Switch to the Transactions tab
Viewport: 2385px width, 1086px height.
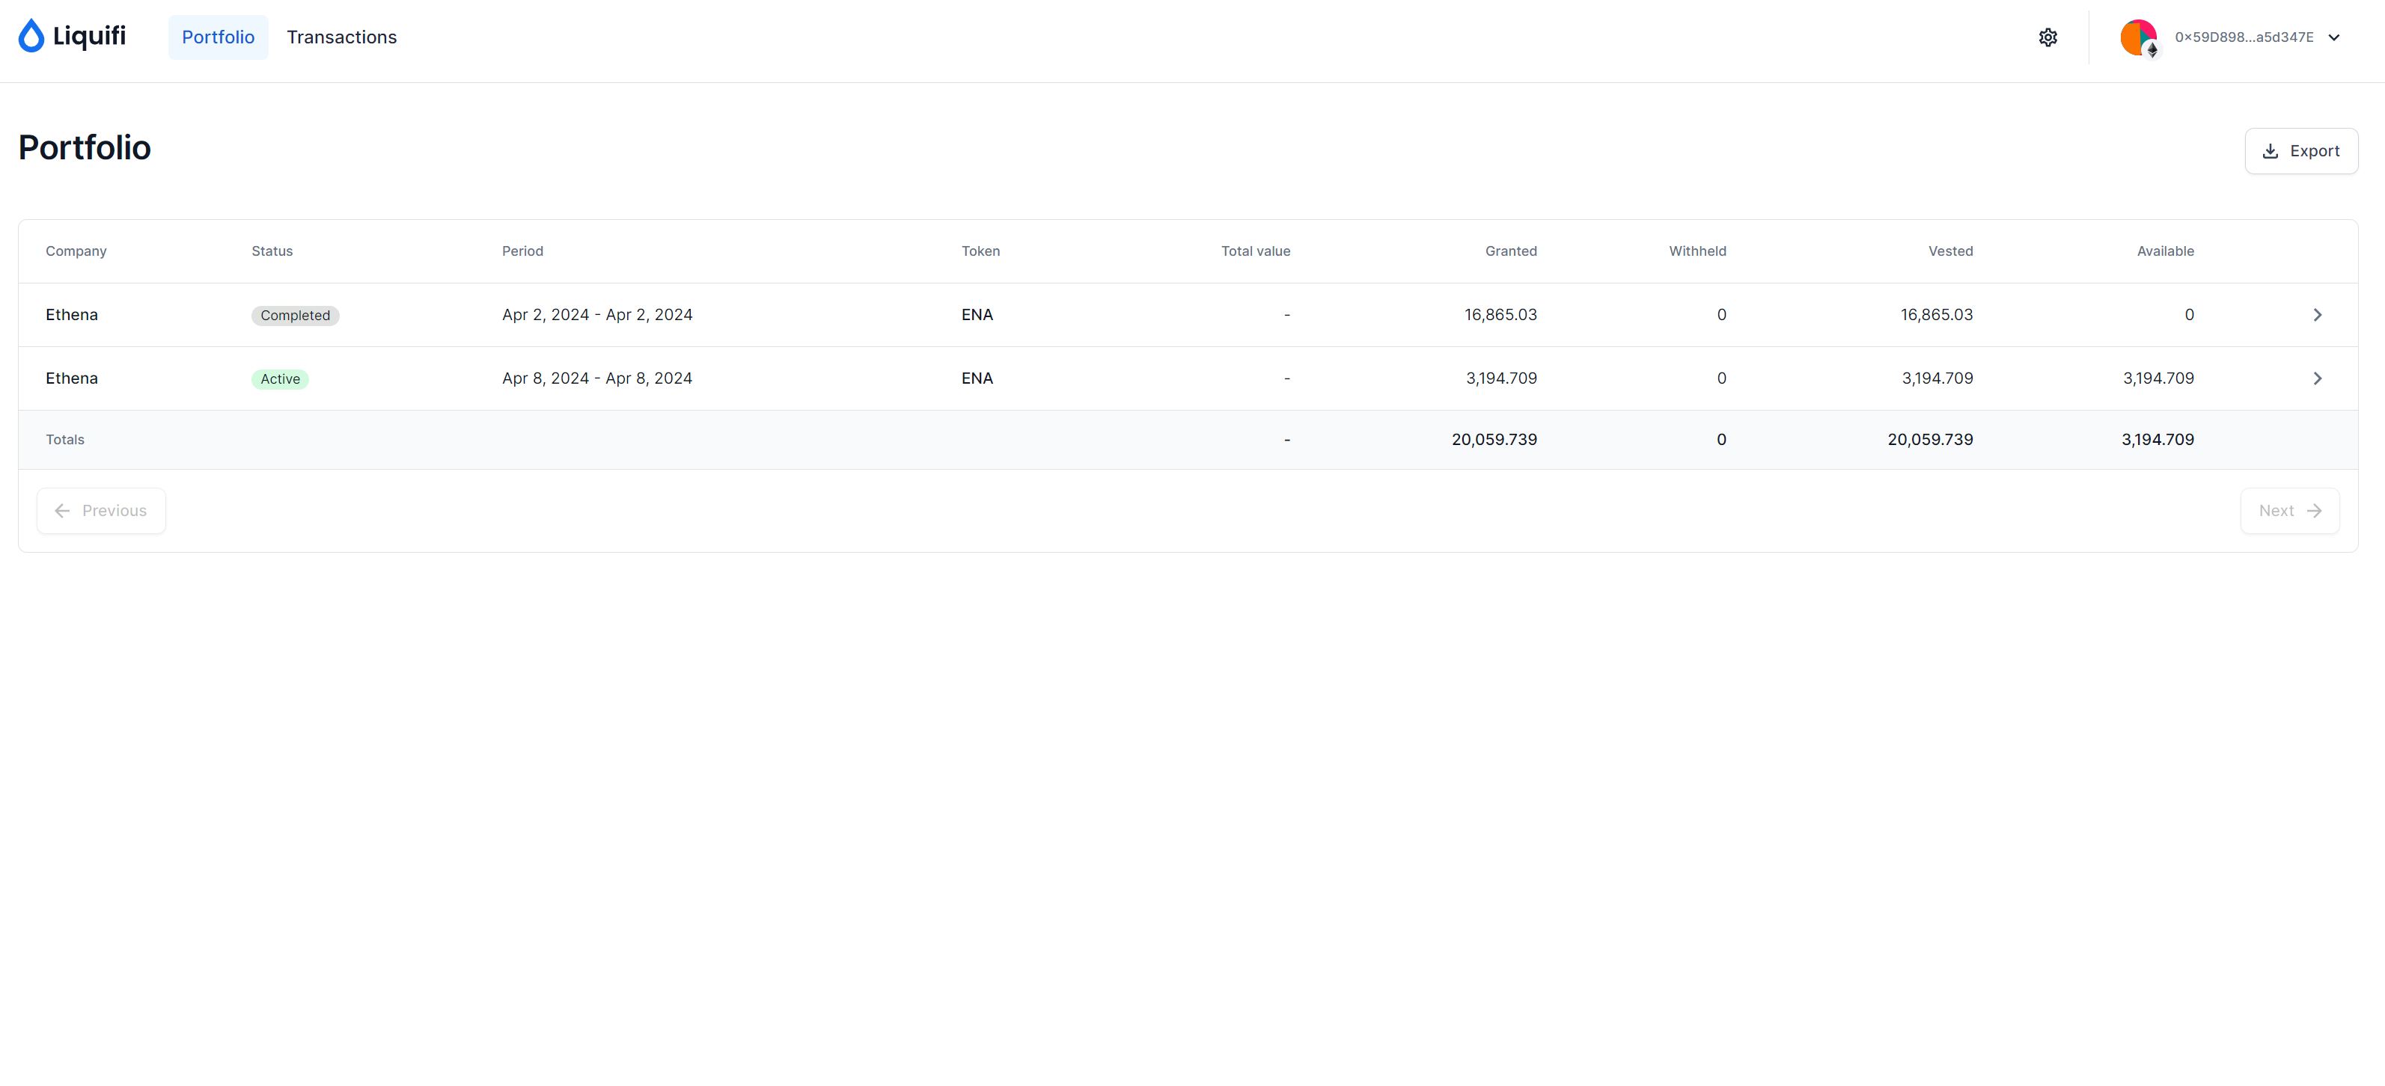coord(341,37)
